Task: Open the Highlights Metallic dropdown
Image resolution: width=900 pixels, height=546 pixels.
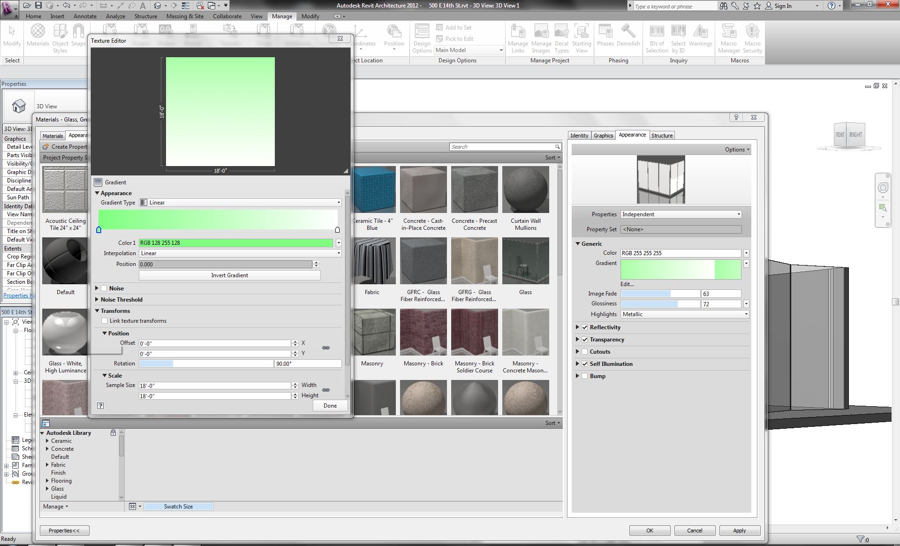Action: (x=684, y=314)
